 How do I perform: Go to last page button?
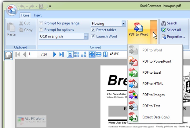coord(62,54)
